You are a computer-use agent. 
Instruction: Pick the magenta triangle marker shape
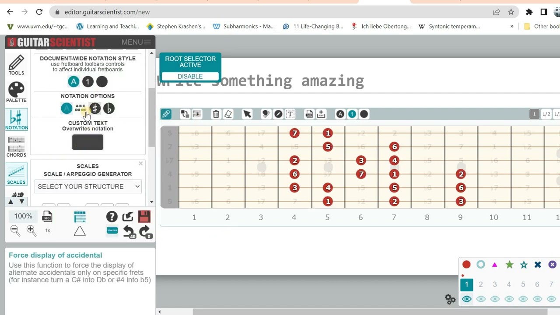pos(495,265)
